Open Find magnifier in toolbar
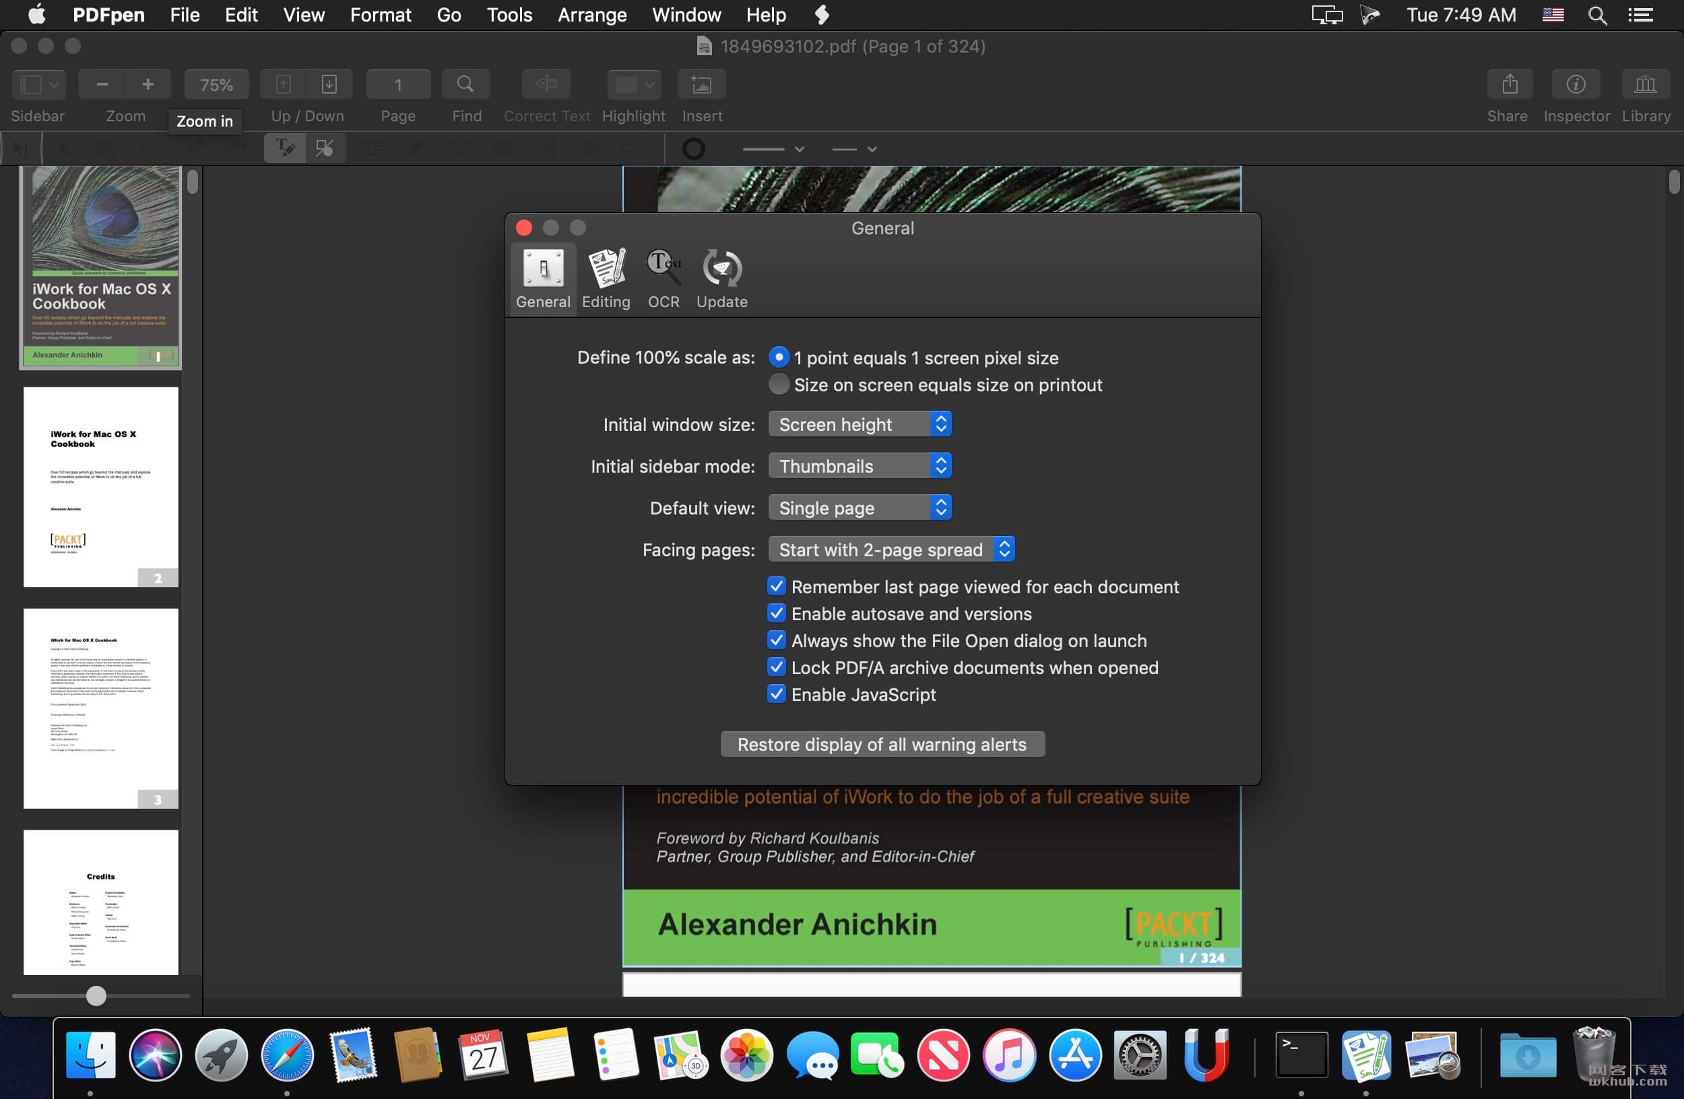This screenshot has height=1099, width=1684. [x=465, y=85]
